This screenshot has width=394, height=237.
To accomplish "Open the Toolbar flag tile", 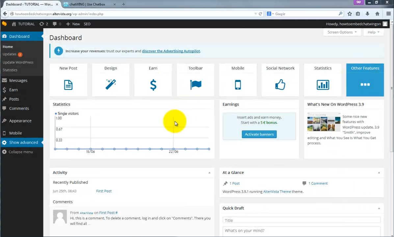I will (x=196, y=80).
